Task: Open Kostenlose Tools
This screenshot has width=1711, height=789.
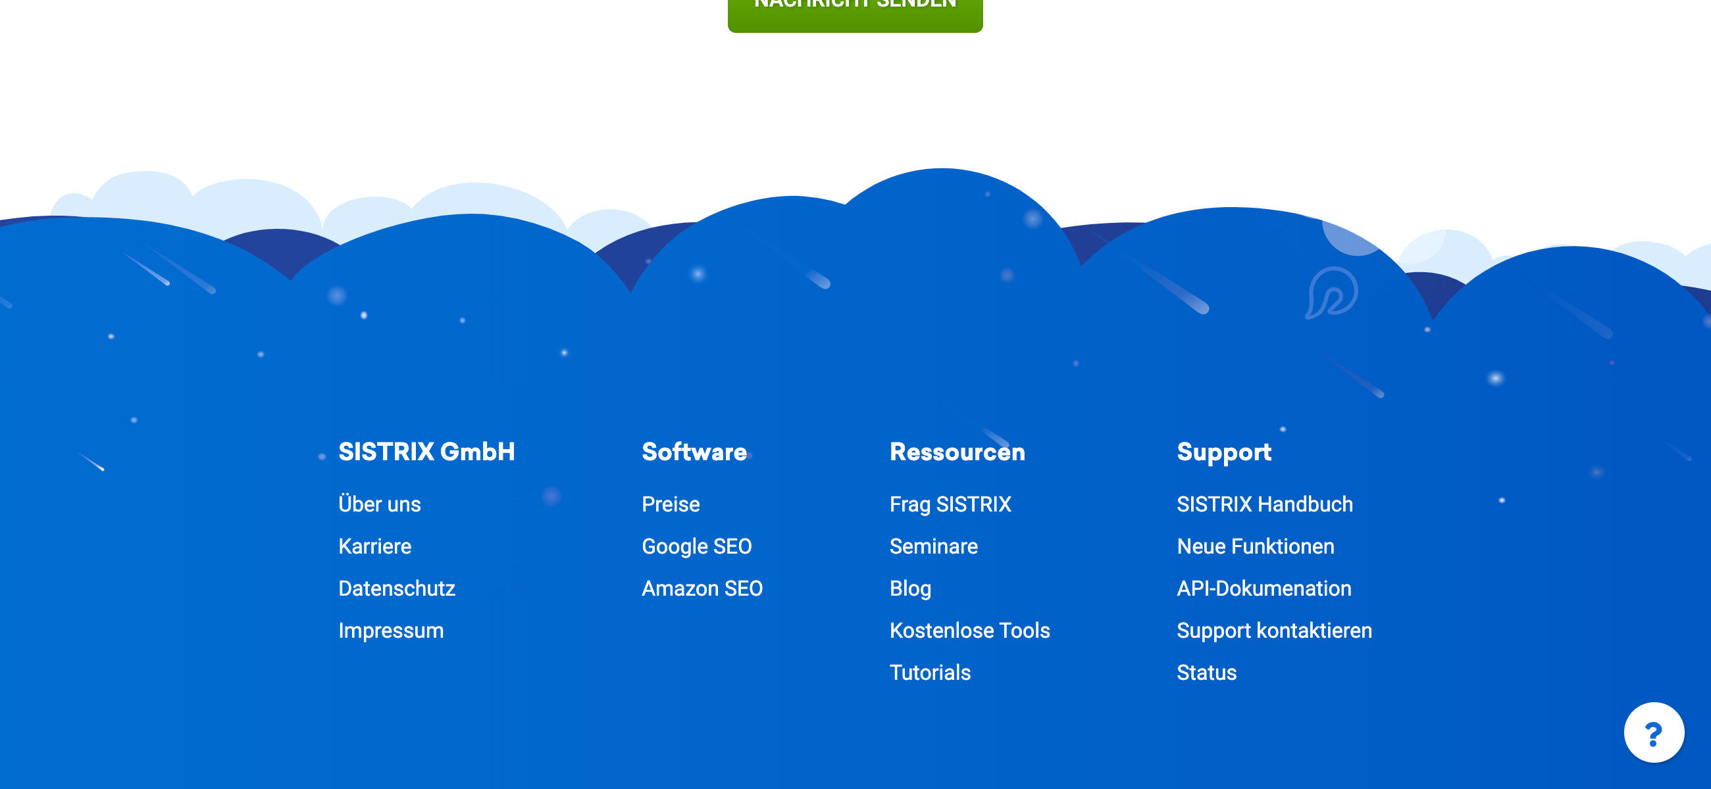Action: 970,631
